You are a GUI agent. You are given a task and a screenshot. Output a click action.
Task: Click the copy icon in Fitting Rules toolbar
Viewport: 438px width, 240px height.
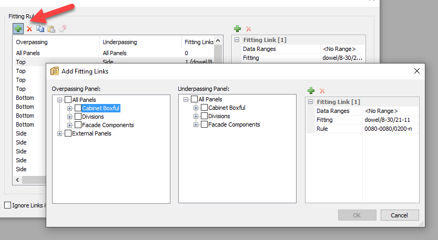point(40,28)
